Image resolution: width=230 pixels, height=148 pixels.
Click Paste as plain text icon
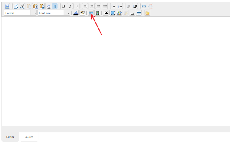click(x=35, y=6)
